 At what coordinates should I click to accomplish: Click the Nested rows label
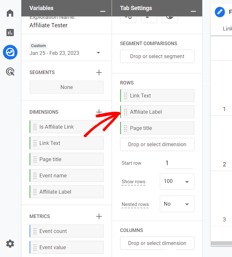point(135,204)
